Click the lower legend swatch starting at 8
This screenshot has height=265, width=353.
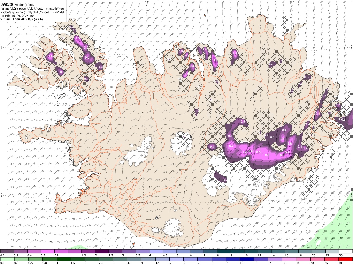point(219,259)
